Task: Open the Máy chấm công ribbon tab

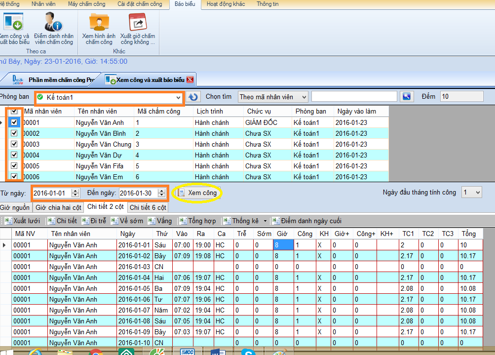Action: (87, 4)
